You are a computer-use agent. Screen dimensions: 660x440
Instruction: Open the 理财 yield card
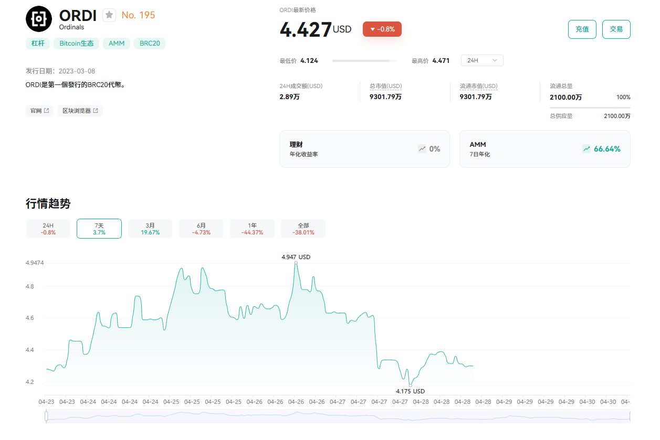pyautogui.click(x=364, y=149)
